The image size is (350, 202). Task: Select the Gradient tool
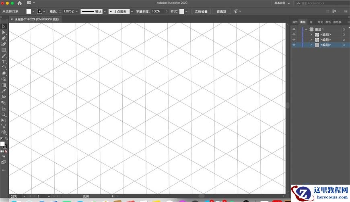tap(4, 85)
